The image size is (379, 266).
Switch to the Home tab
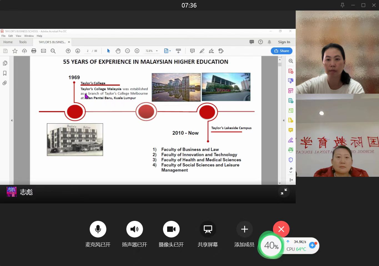8,42
